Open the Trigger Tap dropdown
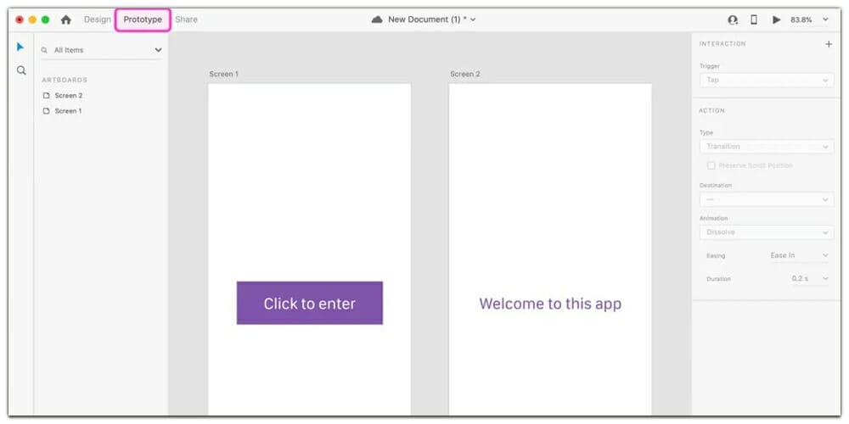Image resolution: width=849 pixels, height=424 pixels. point(767,80)
